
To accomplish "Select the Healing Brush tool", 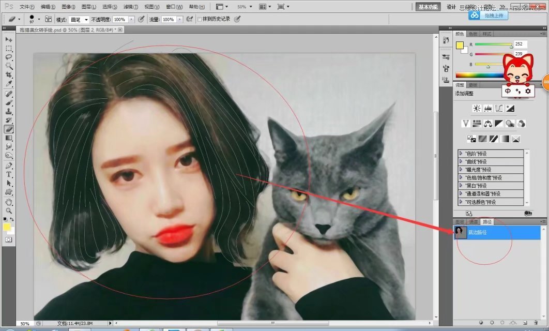I will click(x=9, y=94).
